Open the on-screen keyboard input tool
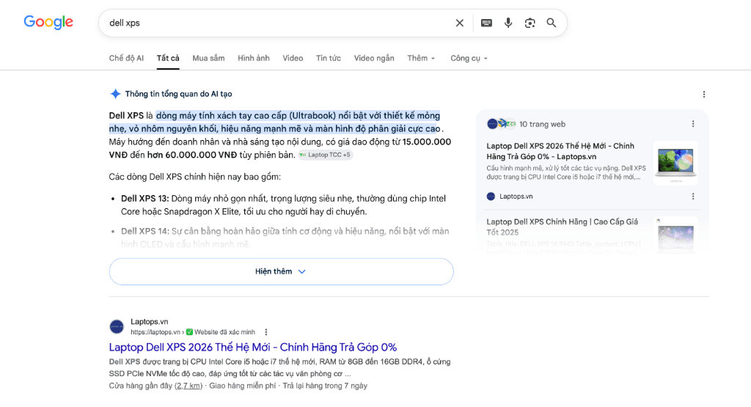The image size is (751, 407). [x=486, y=23]
